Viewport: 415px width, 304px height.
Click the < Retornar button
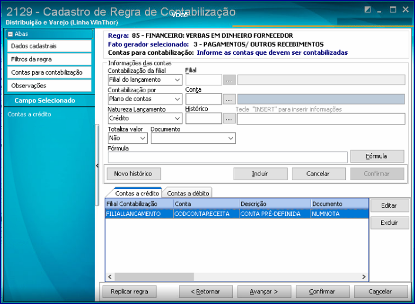[x=206, y=292]
